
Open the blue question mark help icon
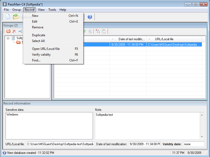(x=90, y=17)
